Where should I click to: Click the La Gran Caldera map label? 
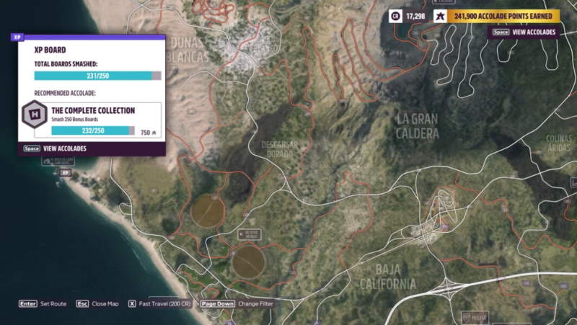tap(418, 126)
